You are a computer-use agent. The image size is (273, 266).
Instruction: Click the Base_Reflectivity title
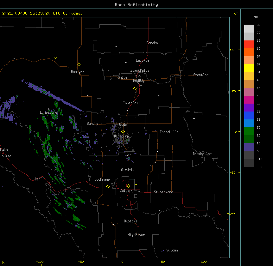136,5
